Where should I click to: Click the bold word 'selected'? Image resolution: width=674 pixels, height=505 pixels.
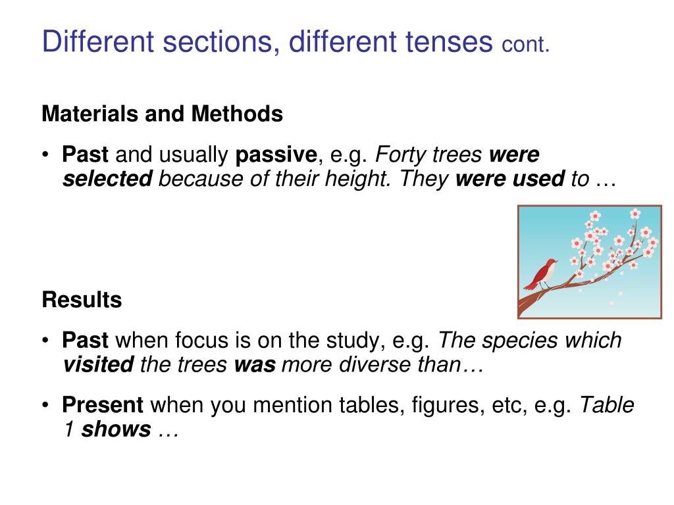tap(107, 179)
